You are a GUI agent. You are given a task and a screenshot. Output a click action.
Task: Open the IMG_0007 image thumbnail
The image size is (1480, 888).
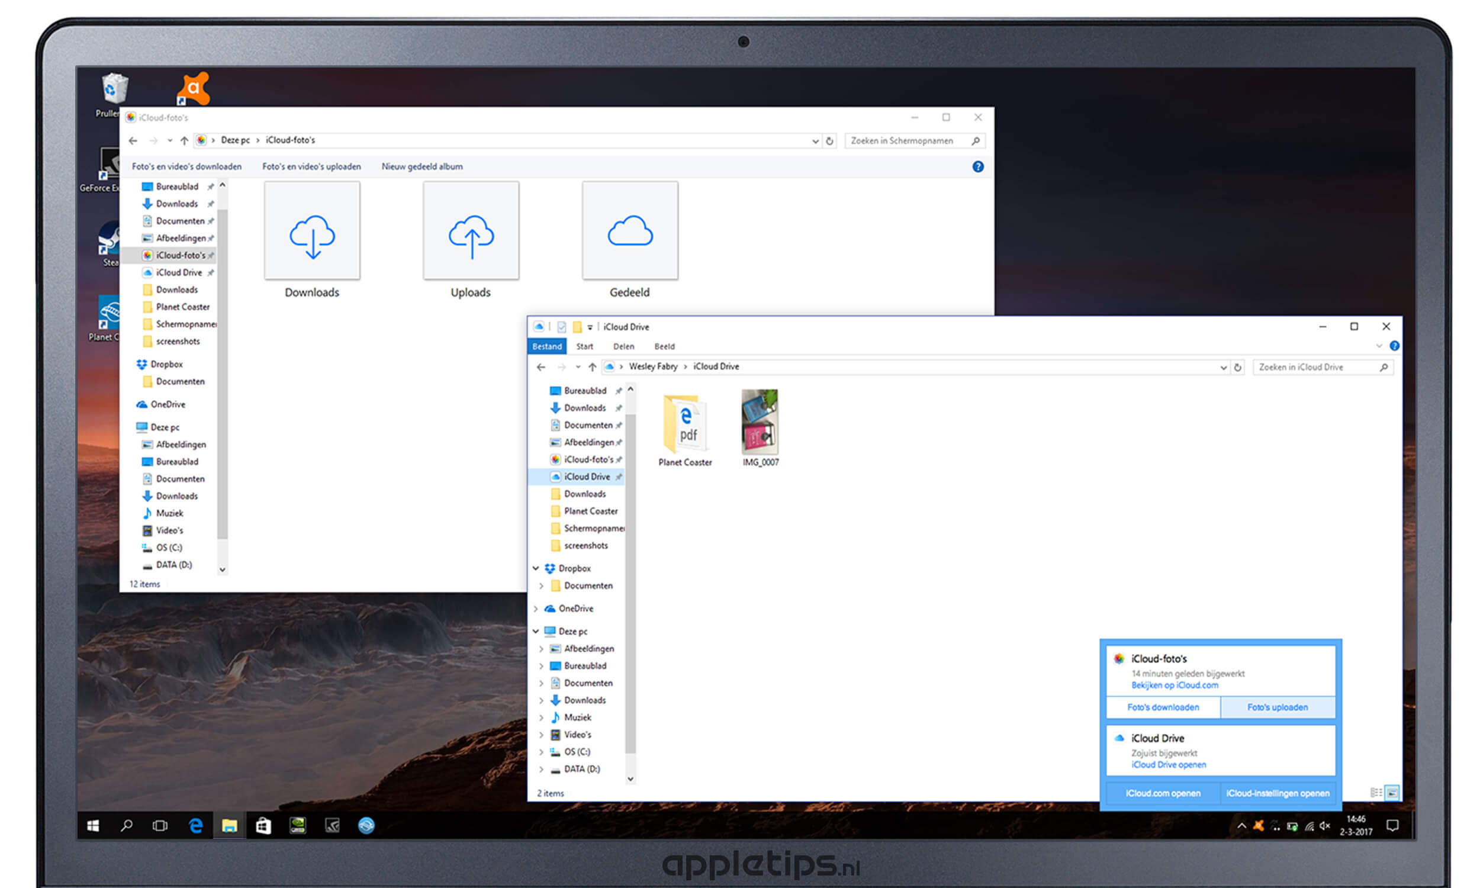pyautogui.click(x=760, y=429)
